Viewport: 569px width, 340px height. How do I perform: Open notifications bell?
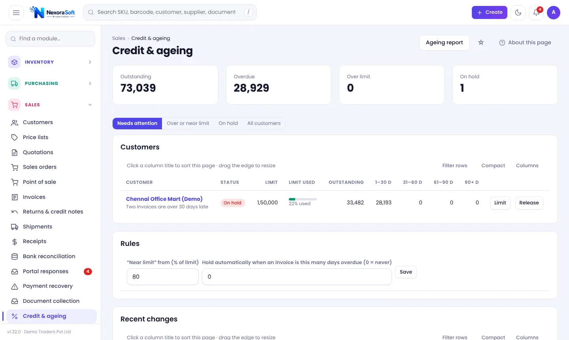click(536, 13)
